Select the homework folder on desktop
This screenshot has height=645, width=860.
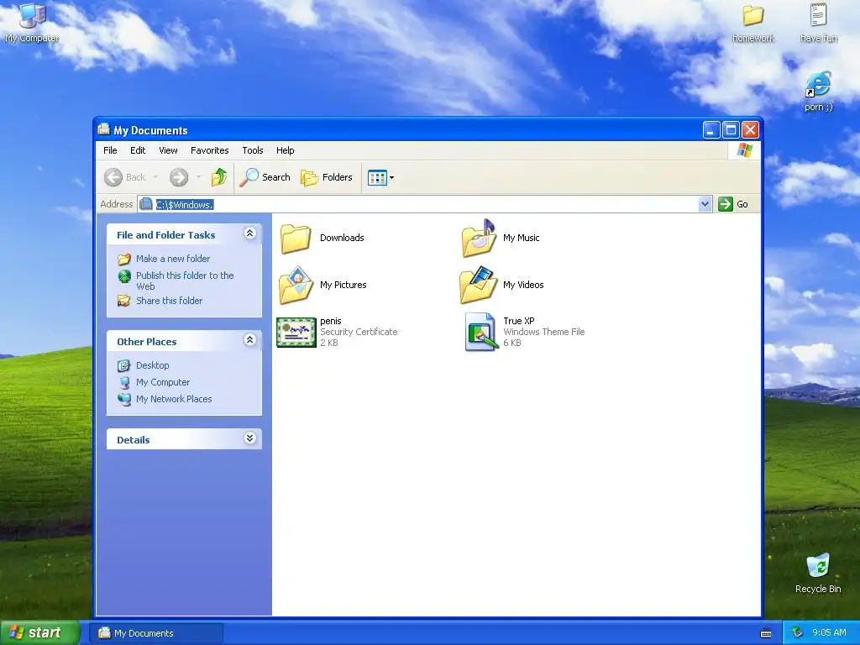click(x=753, y=15)
